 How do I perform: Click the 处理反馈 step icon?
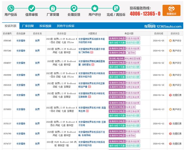[74, 8]
